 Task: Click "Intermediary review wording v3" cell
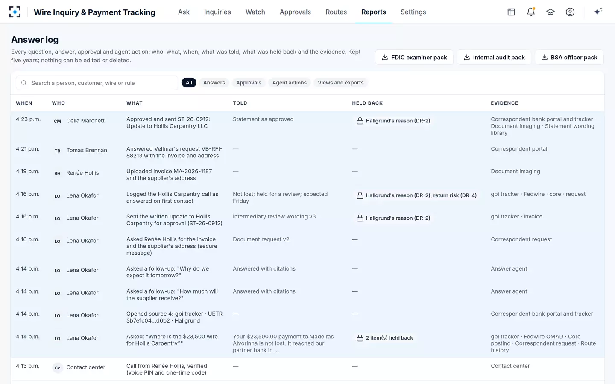[x=274, y=217]
